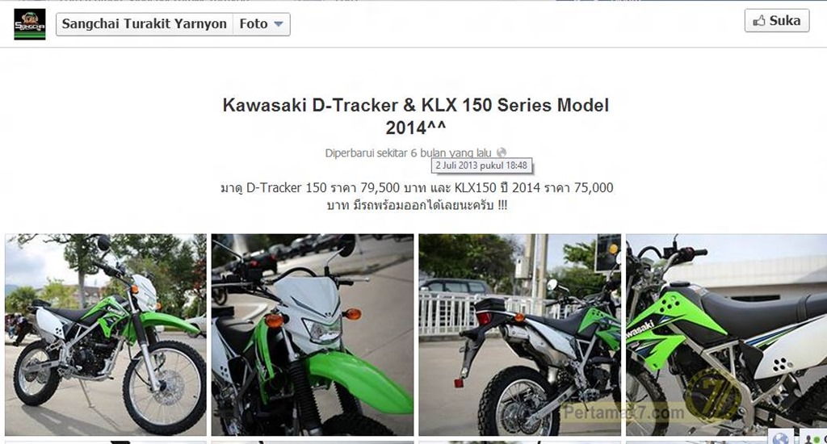Open the chat sidebar with green dot
The image size is (827, 444).
[x=814, y=438]
